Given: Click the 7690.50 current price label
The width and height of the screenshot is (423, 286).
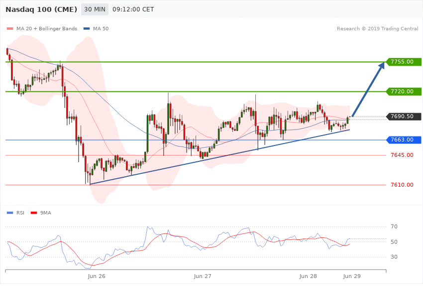Looking at the screenshot, I should [x=404, y=116].
